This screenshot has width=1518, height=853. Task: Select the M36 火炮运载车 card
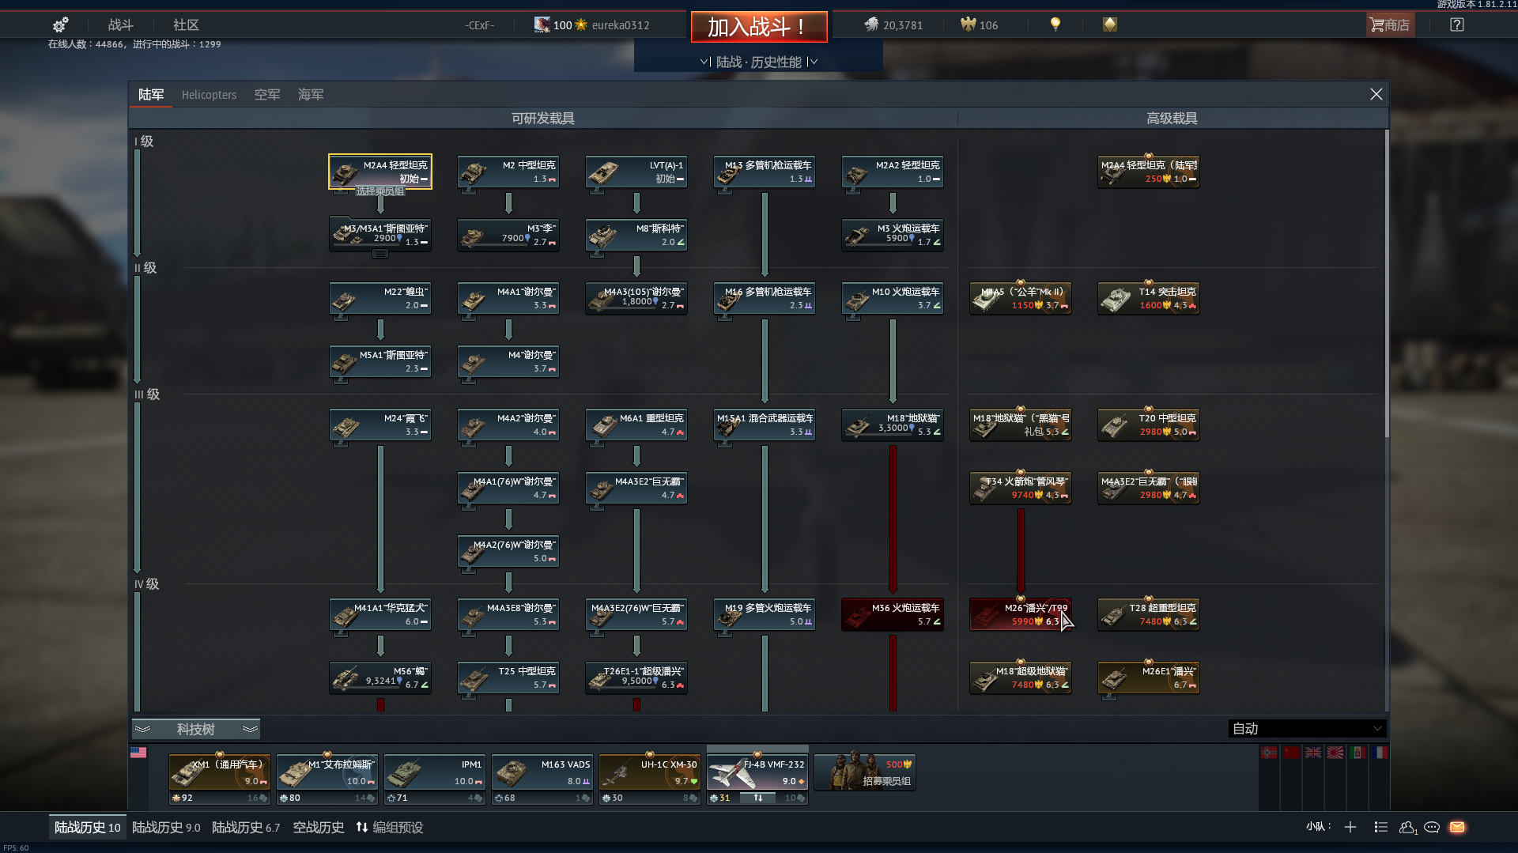[893, 614]
